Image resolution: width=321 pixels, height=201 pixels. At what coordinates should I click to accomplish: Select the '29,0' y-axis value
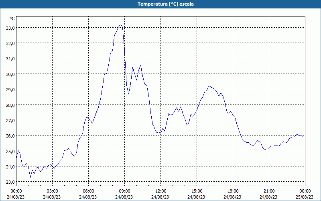[10, 90]
